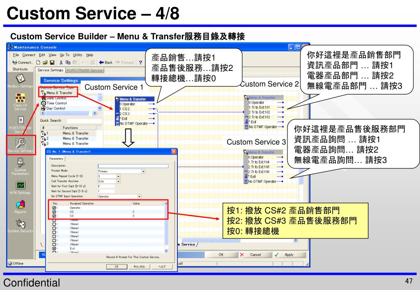
Task: Open the Edit menu
Action: [42, 55]
